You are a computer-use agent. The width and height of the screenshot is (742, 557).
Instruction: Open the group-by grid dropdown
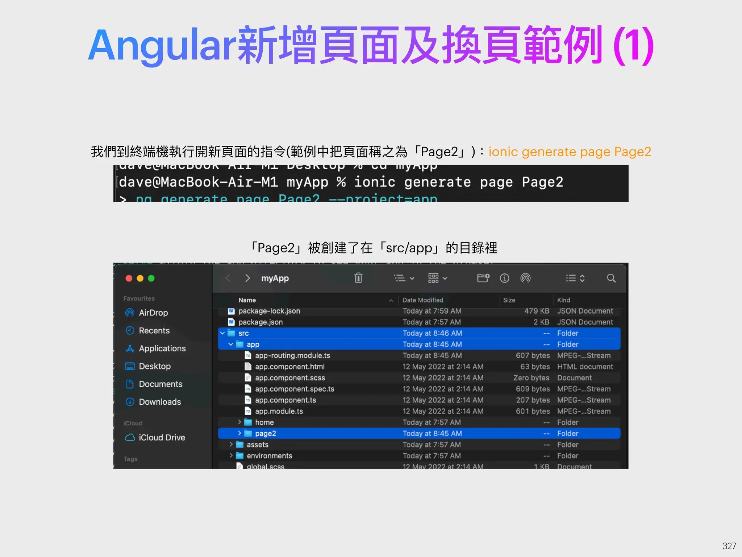coord(437,278)
